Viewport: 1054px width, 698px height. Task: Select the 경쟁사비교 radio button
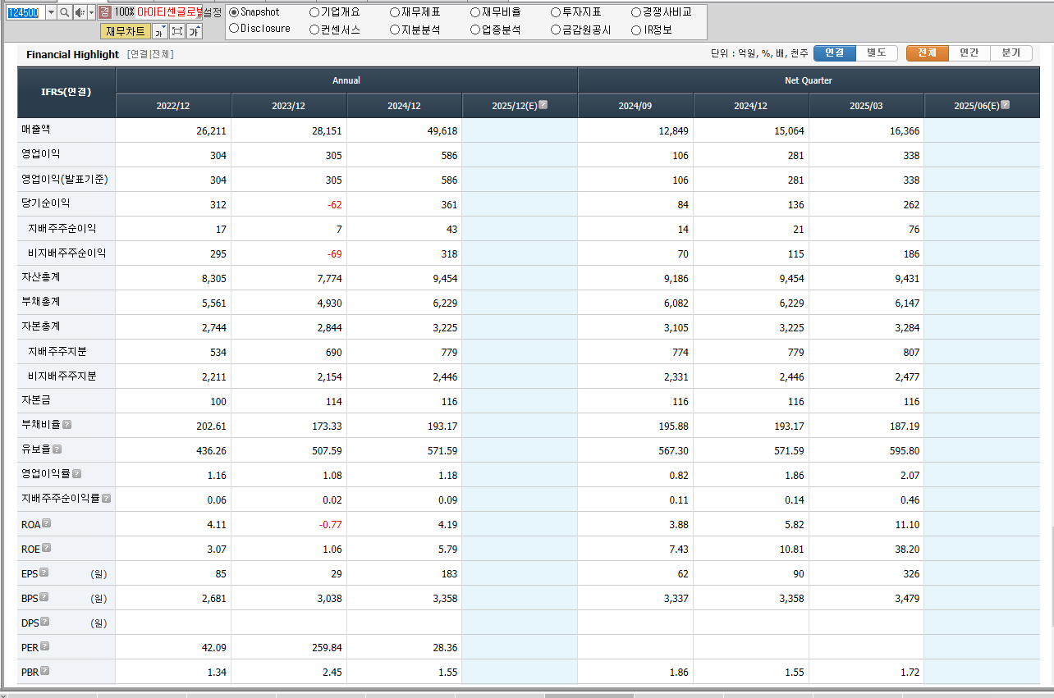[x=636, y=12]
